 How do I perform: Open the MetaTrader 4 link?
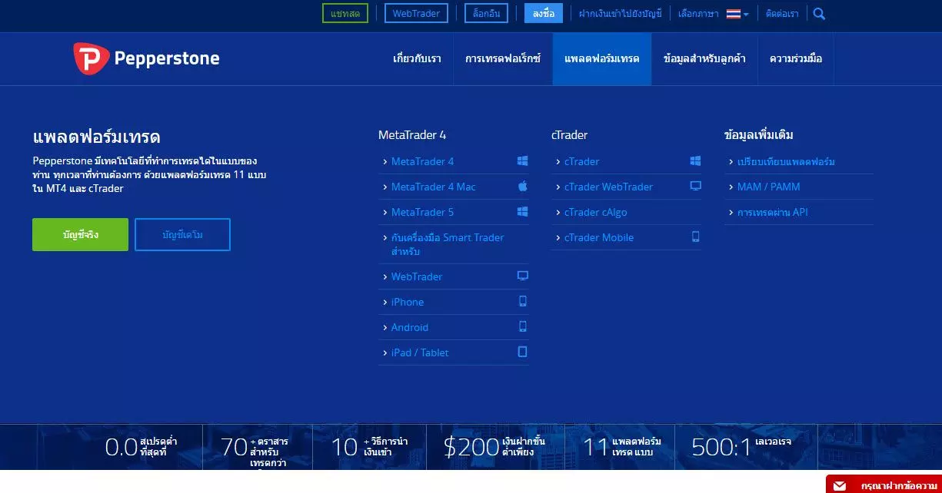422,161
